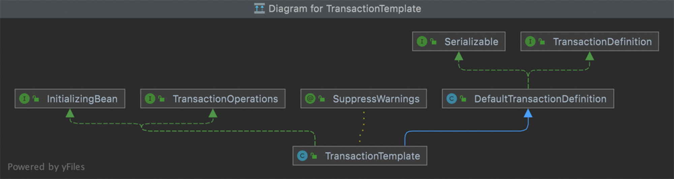Click the green lock icon on Serializable
The image size is (674, 179).
click(x=433, y=41)
